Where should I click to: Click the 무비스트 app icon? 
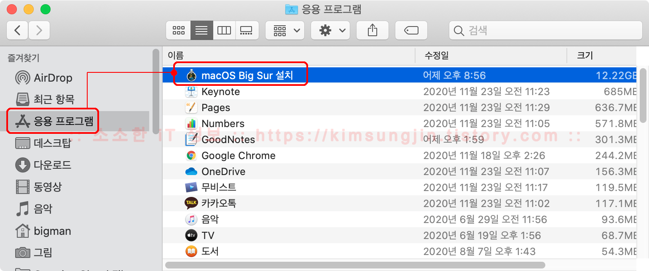(x=191, y=188)
